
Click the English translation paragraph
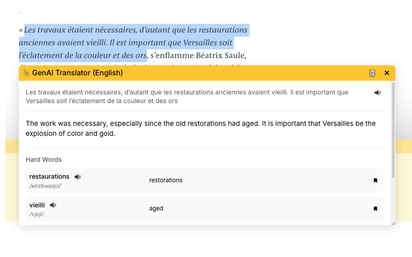tap(201, 128)
